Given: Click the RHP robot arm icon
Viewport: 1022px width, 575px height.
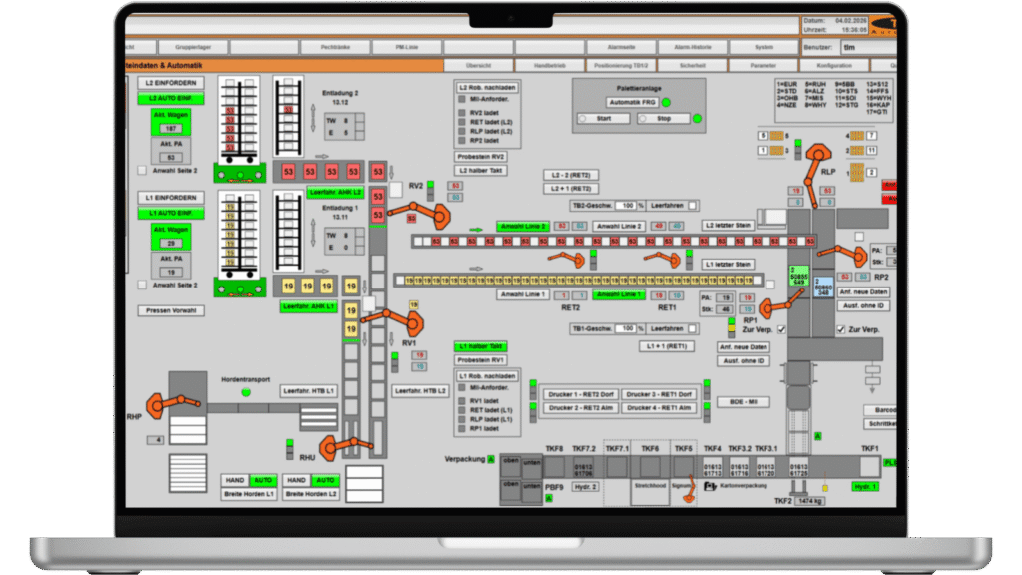Looking at the screenshot, I should click(x=172, y=404).
